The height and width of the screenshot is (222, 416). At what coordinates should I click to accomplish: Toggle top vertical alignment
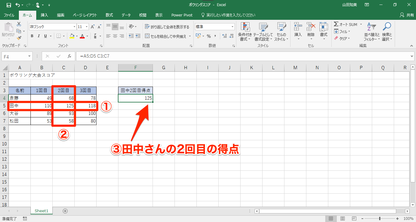[x=108, y=27]
